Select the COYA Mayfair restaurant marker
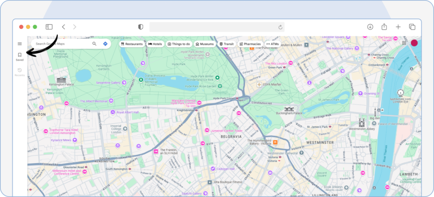Screen dimensions: 434x197 (x=259, y=85)
